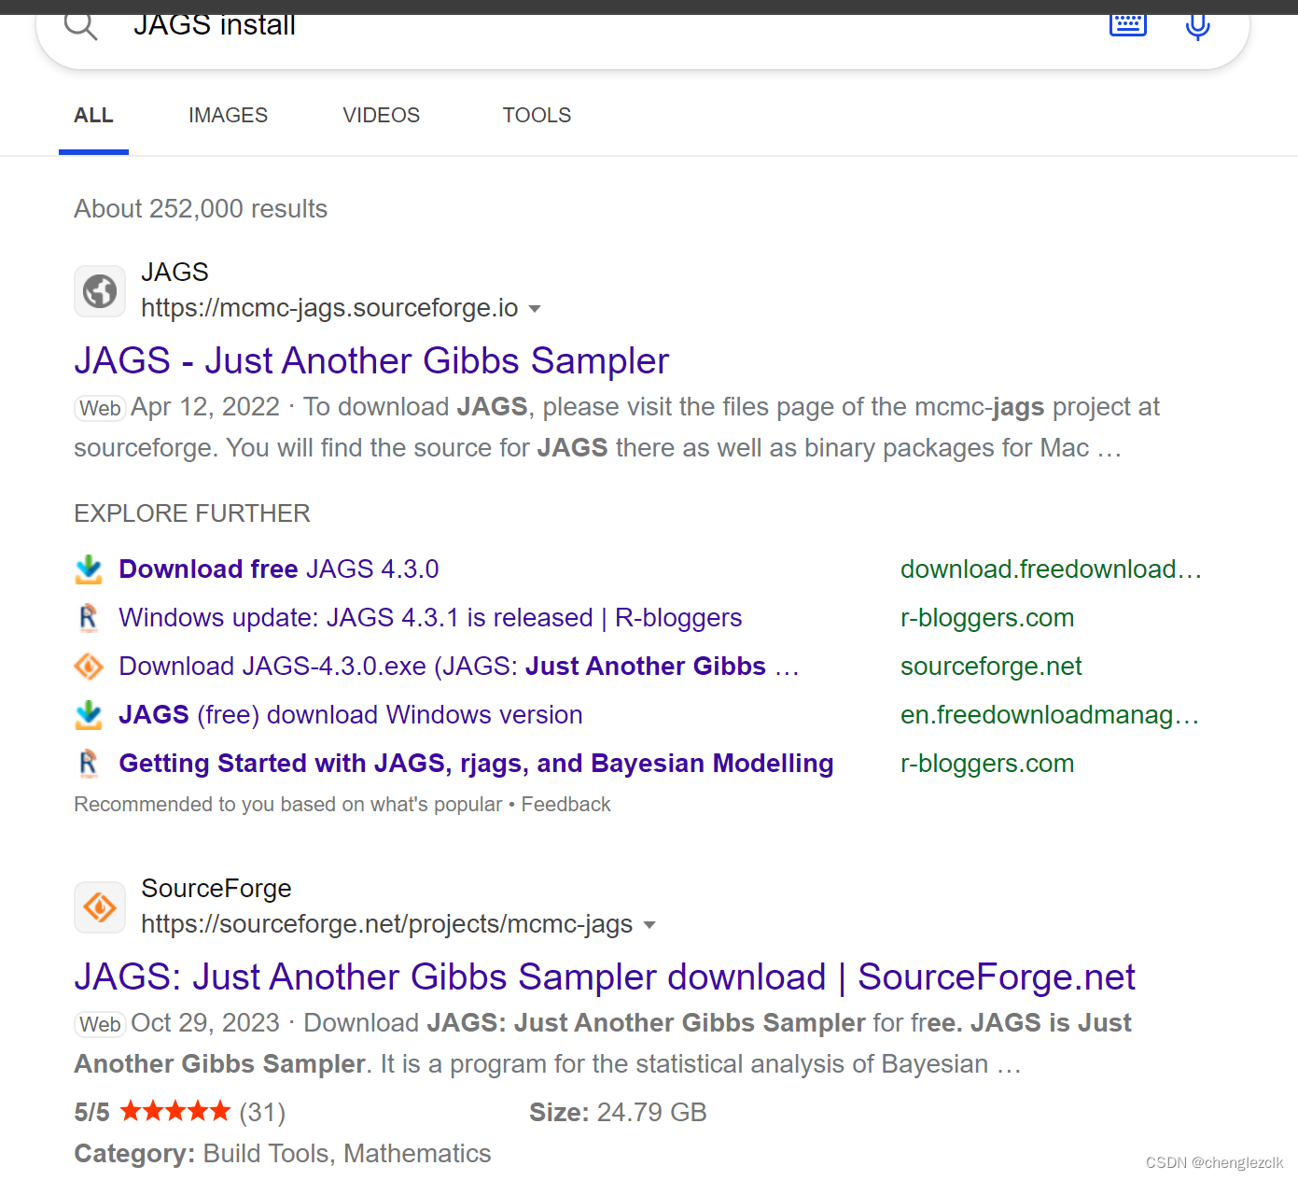Image resolution: width=1298 pixels, height=1180 pixels.
Task: Click the R-bloggers icon beside Getting Started link
Action: click(89, 764)
